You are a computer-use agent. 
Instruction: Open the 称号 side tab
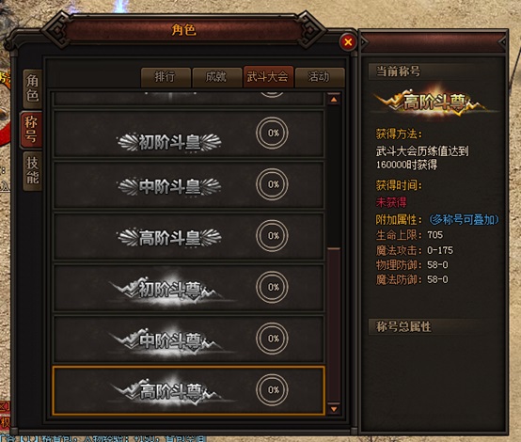[x=31, y=129]
